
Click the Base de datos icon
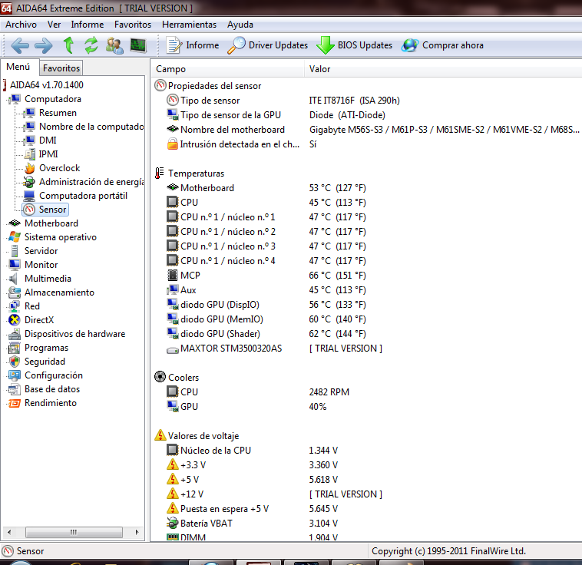click(x=14, y=389)
